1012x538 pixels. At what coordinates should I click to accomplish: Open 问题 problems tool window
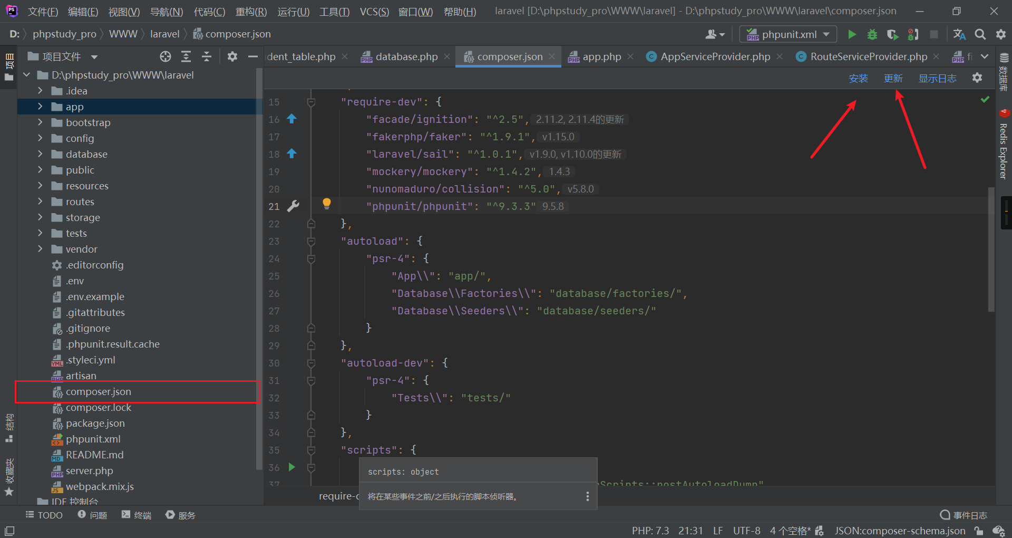click(x=92, y=515)
